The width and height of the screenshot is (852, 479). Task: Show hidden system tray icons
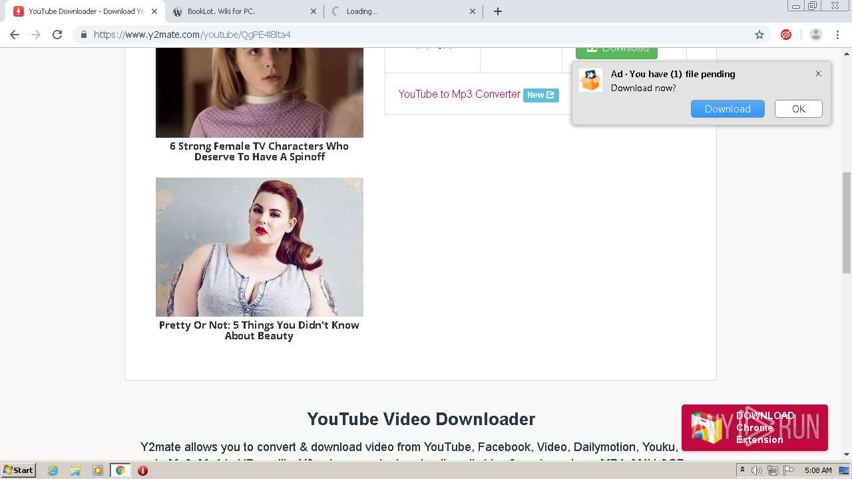coord(742,470)
